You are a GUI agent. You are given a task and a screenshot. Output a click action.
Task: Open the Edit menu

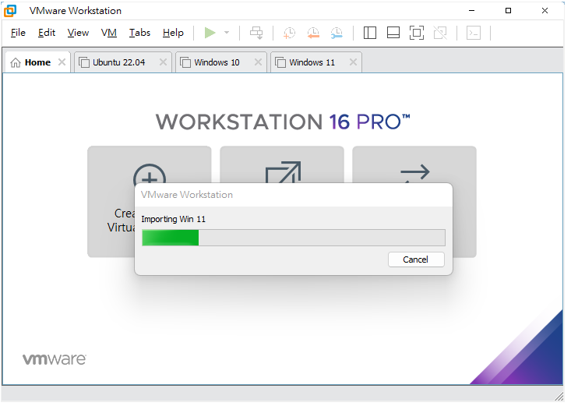point(47,33)
